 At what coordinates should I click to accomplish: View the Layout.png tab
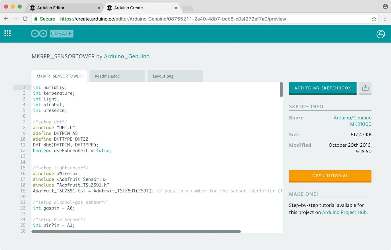(175, 76)
